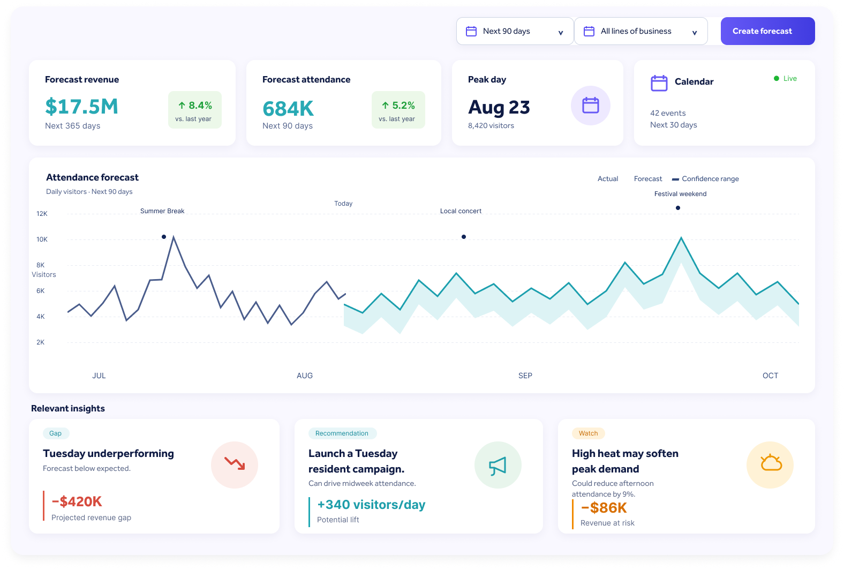Click the Relevant insights section heading
Image resolution: width=844 pixels, height=570 pixels.
(68, 408)
